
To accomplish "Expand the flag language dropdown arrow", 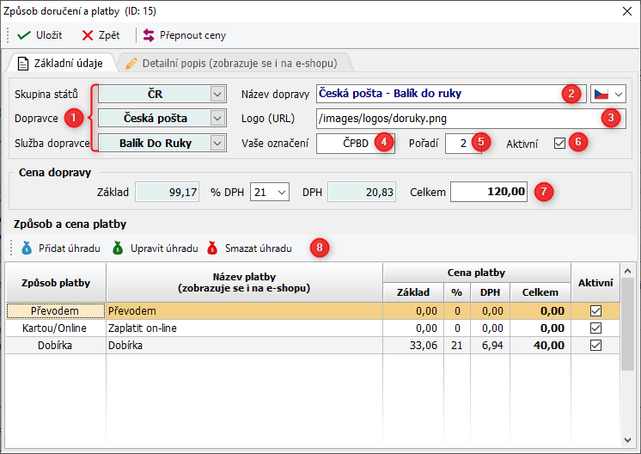I will tap(619, 95).
